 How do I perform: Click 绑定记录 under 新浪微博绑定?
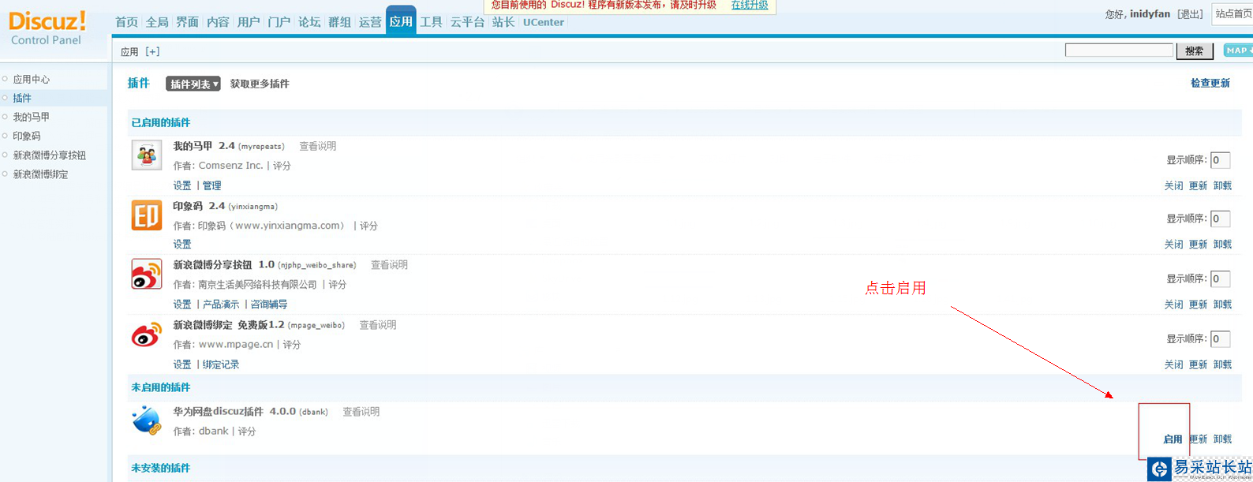220,364
